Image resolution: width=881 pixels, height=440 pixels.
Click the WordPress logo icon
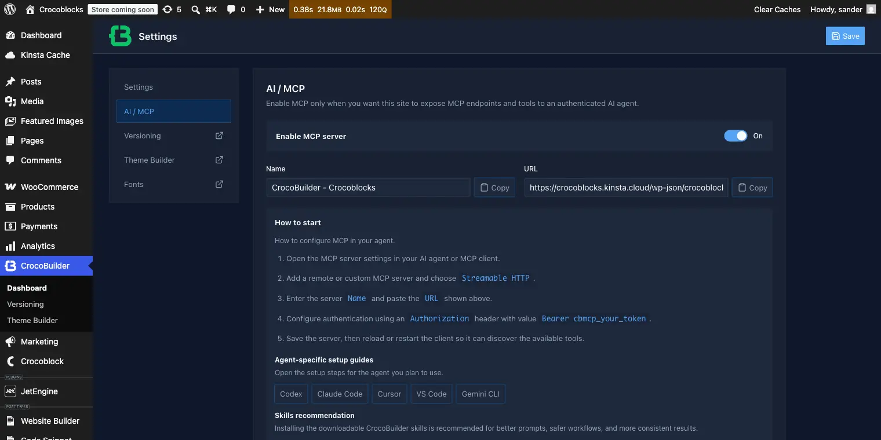[10, 9]
